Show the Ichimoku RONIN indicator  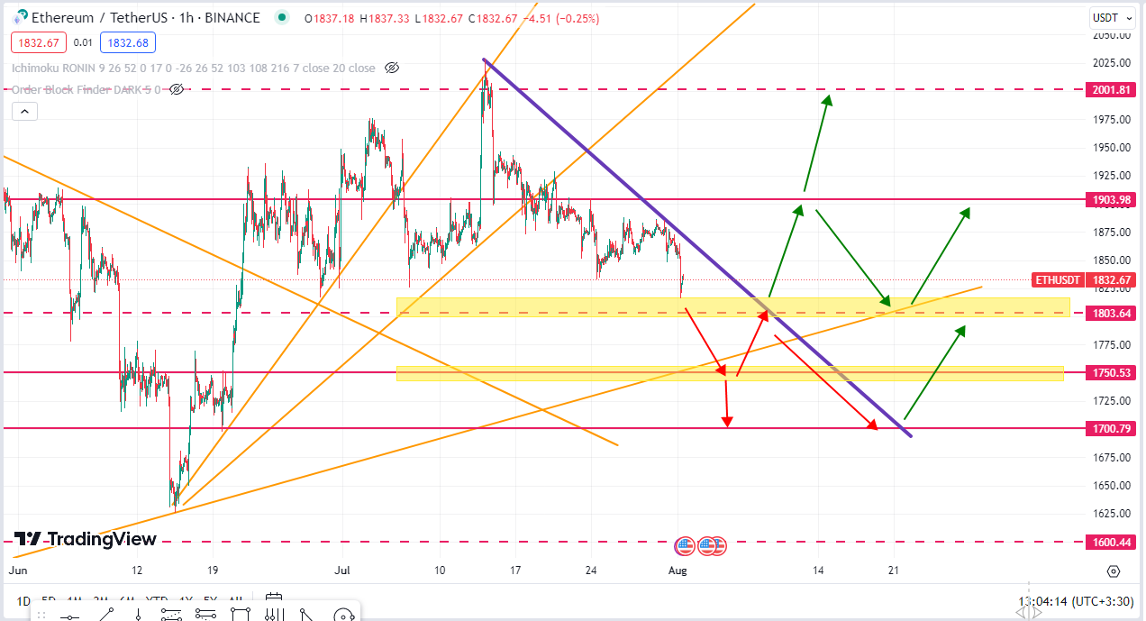coord(391,68)
